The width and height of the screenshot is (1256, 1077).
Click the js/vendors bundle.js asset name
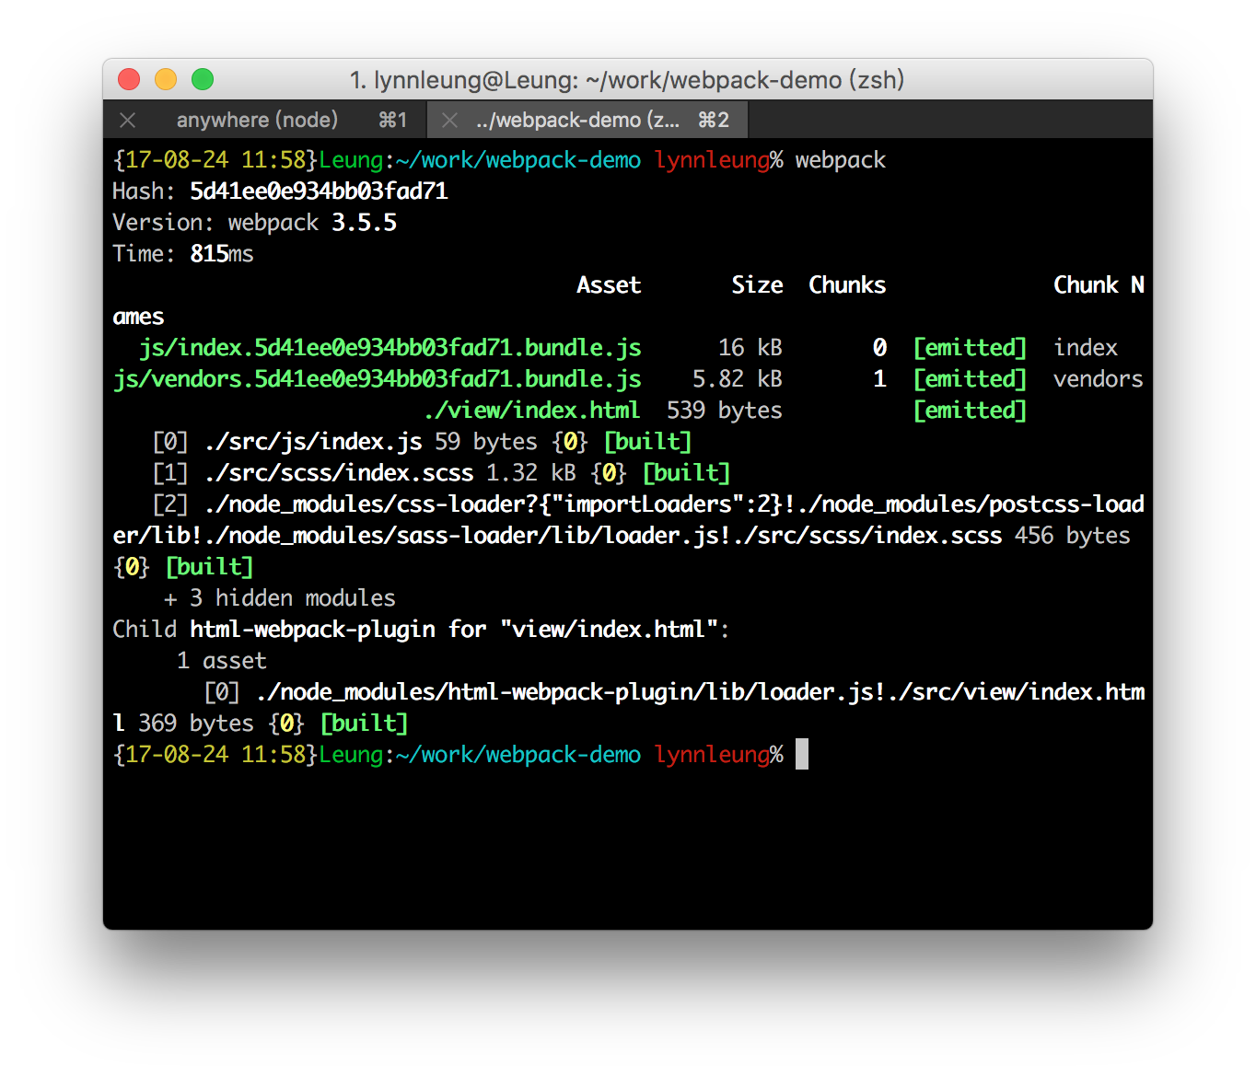point(378,379)
